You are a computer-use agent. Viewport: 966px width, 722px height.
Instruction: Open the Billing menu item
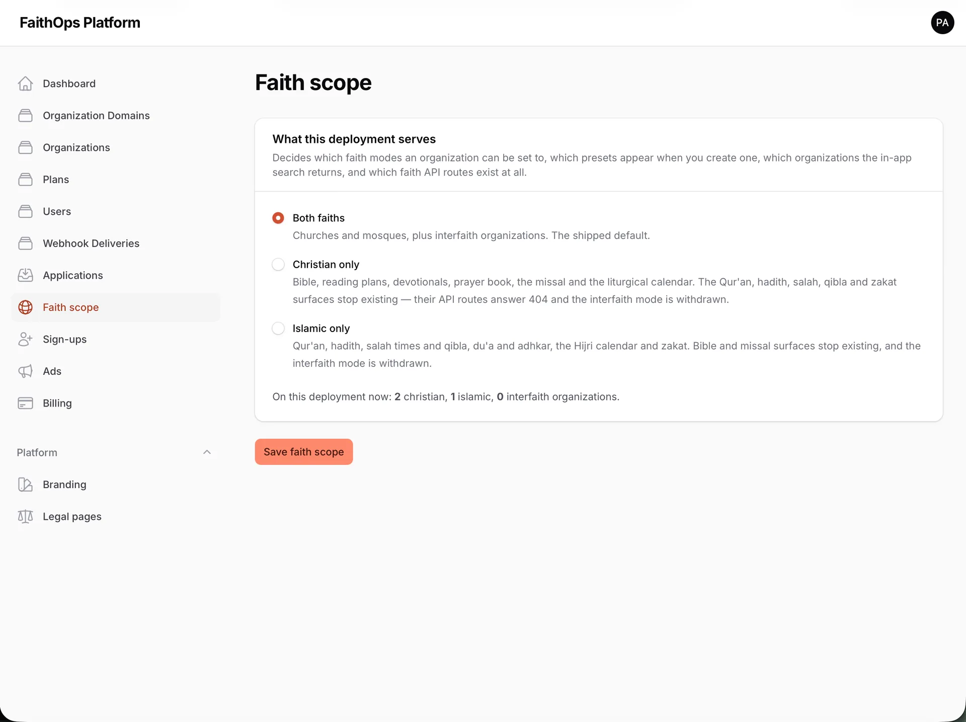(116, 403)
